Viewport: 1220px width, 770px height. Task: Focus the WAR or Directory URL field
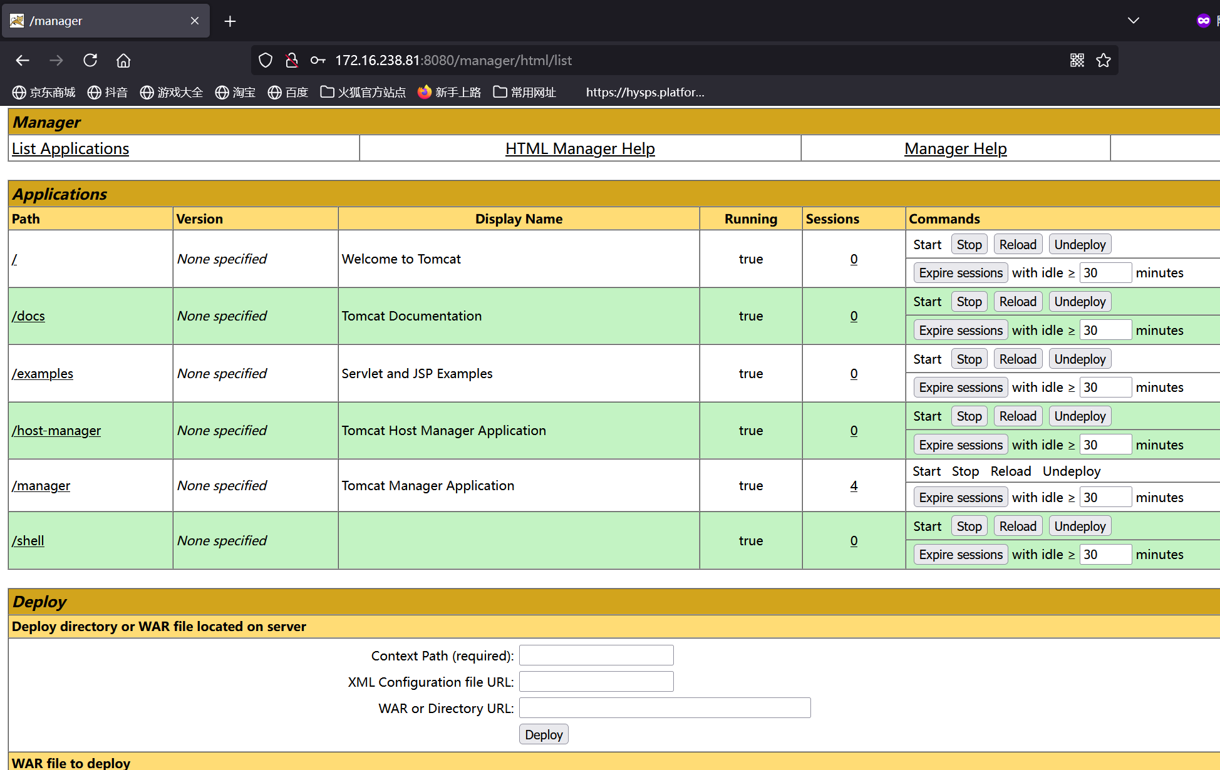tap(665, 708)
